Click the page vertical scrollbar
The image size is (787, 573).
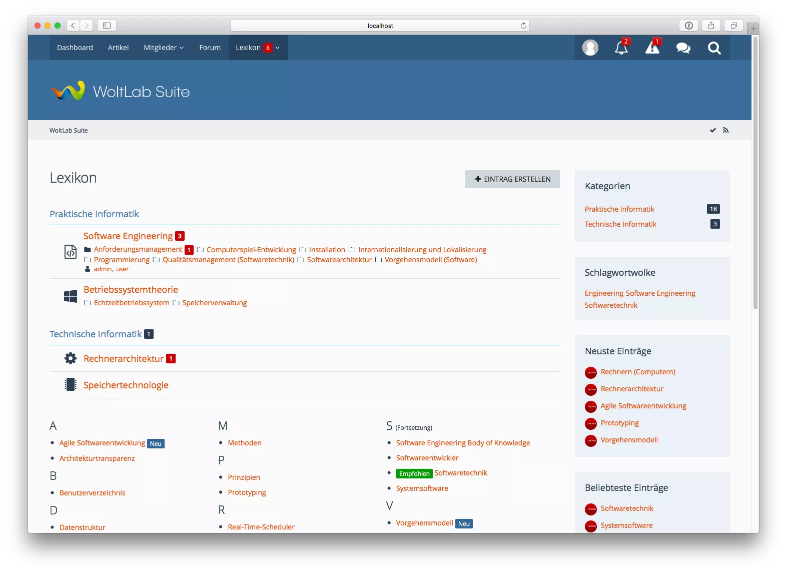point(755,175)
